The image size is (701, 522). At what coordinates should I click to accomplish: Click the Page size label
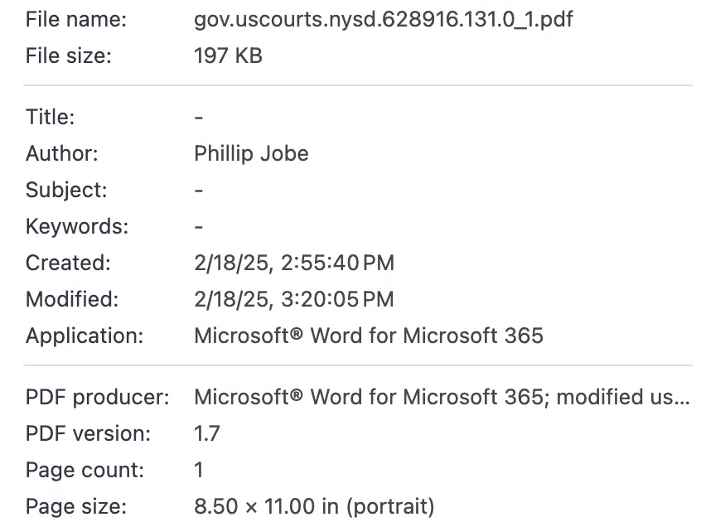(76, 507)
